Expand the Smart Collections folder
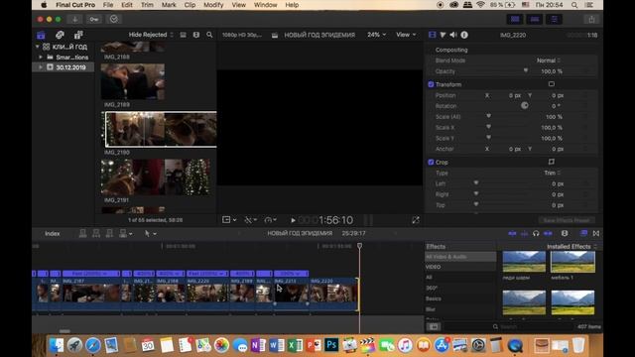This screenshot has width=635, height=357. (41, 58)
